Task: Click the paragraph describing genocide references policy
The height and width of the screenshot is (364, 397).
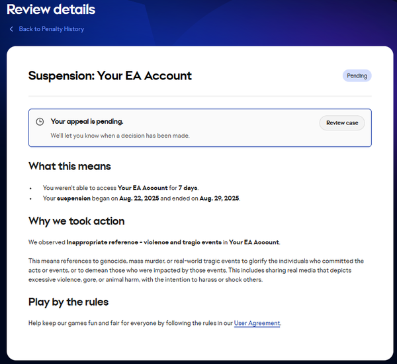Action: 196,270
